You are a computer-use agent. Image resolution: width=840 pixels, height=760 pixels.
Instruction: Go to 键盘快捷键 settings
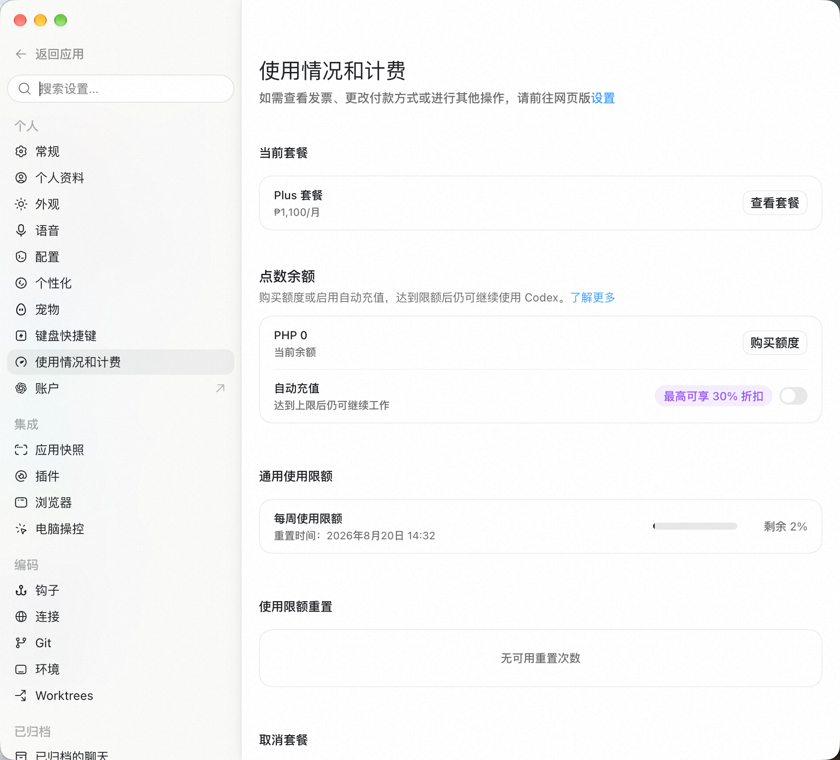[x=121, y=336]
